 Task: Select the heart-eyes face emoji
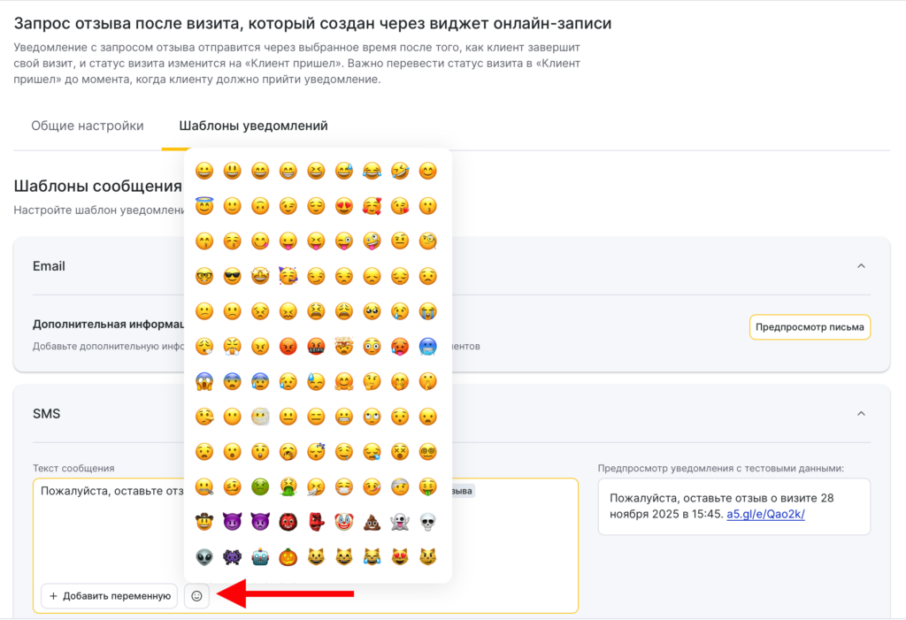(x=343, y=206)
